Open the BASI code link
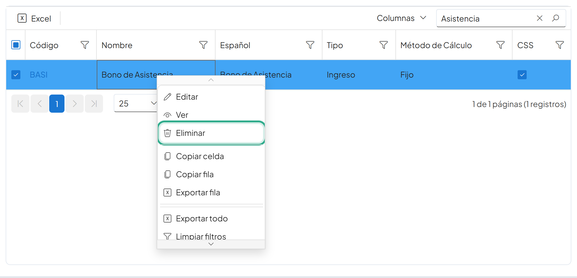 (39, 75)
